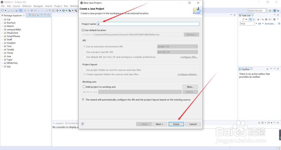Open the File menu

click(x=3, y=6)
